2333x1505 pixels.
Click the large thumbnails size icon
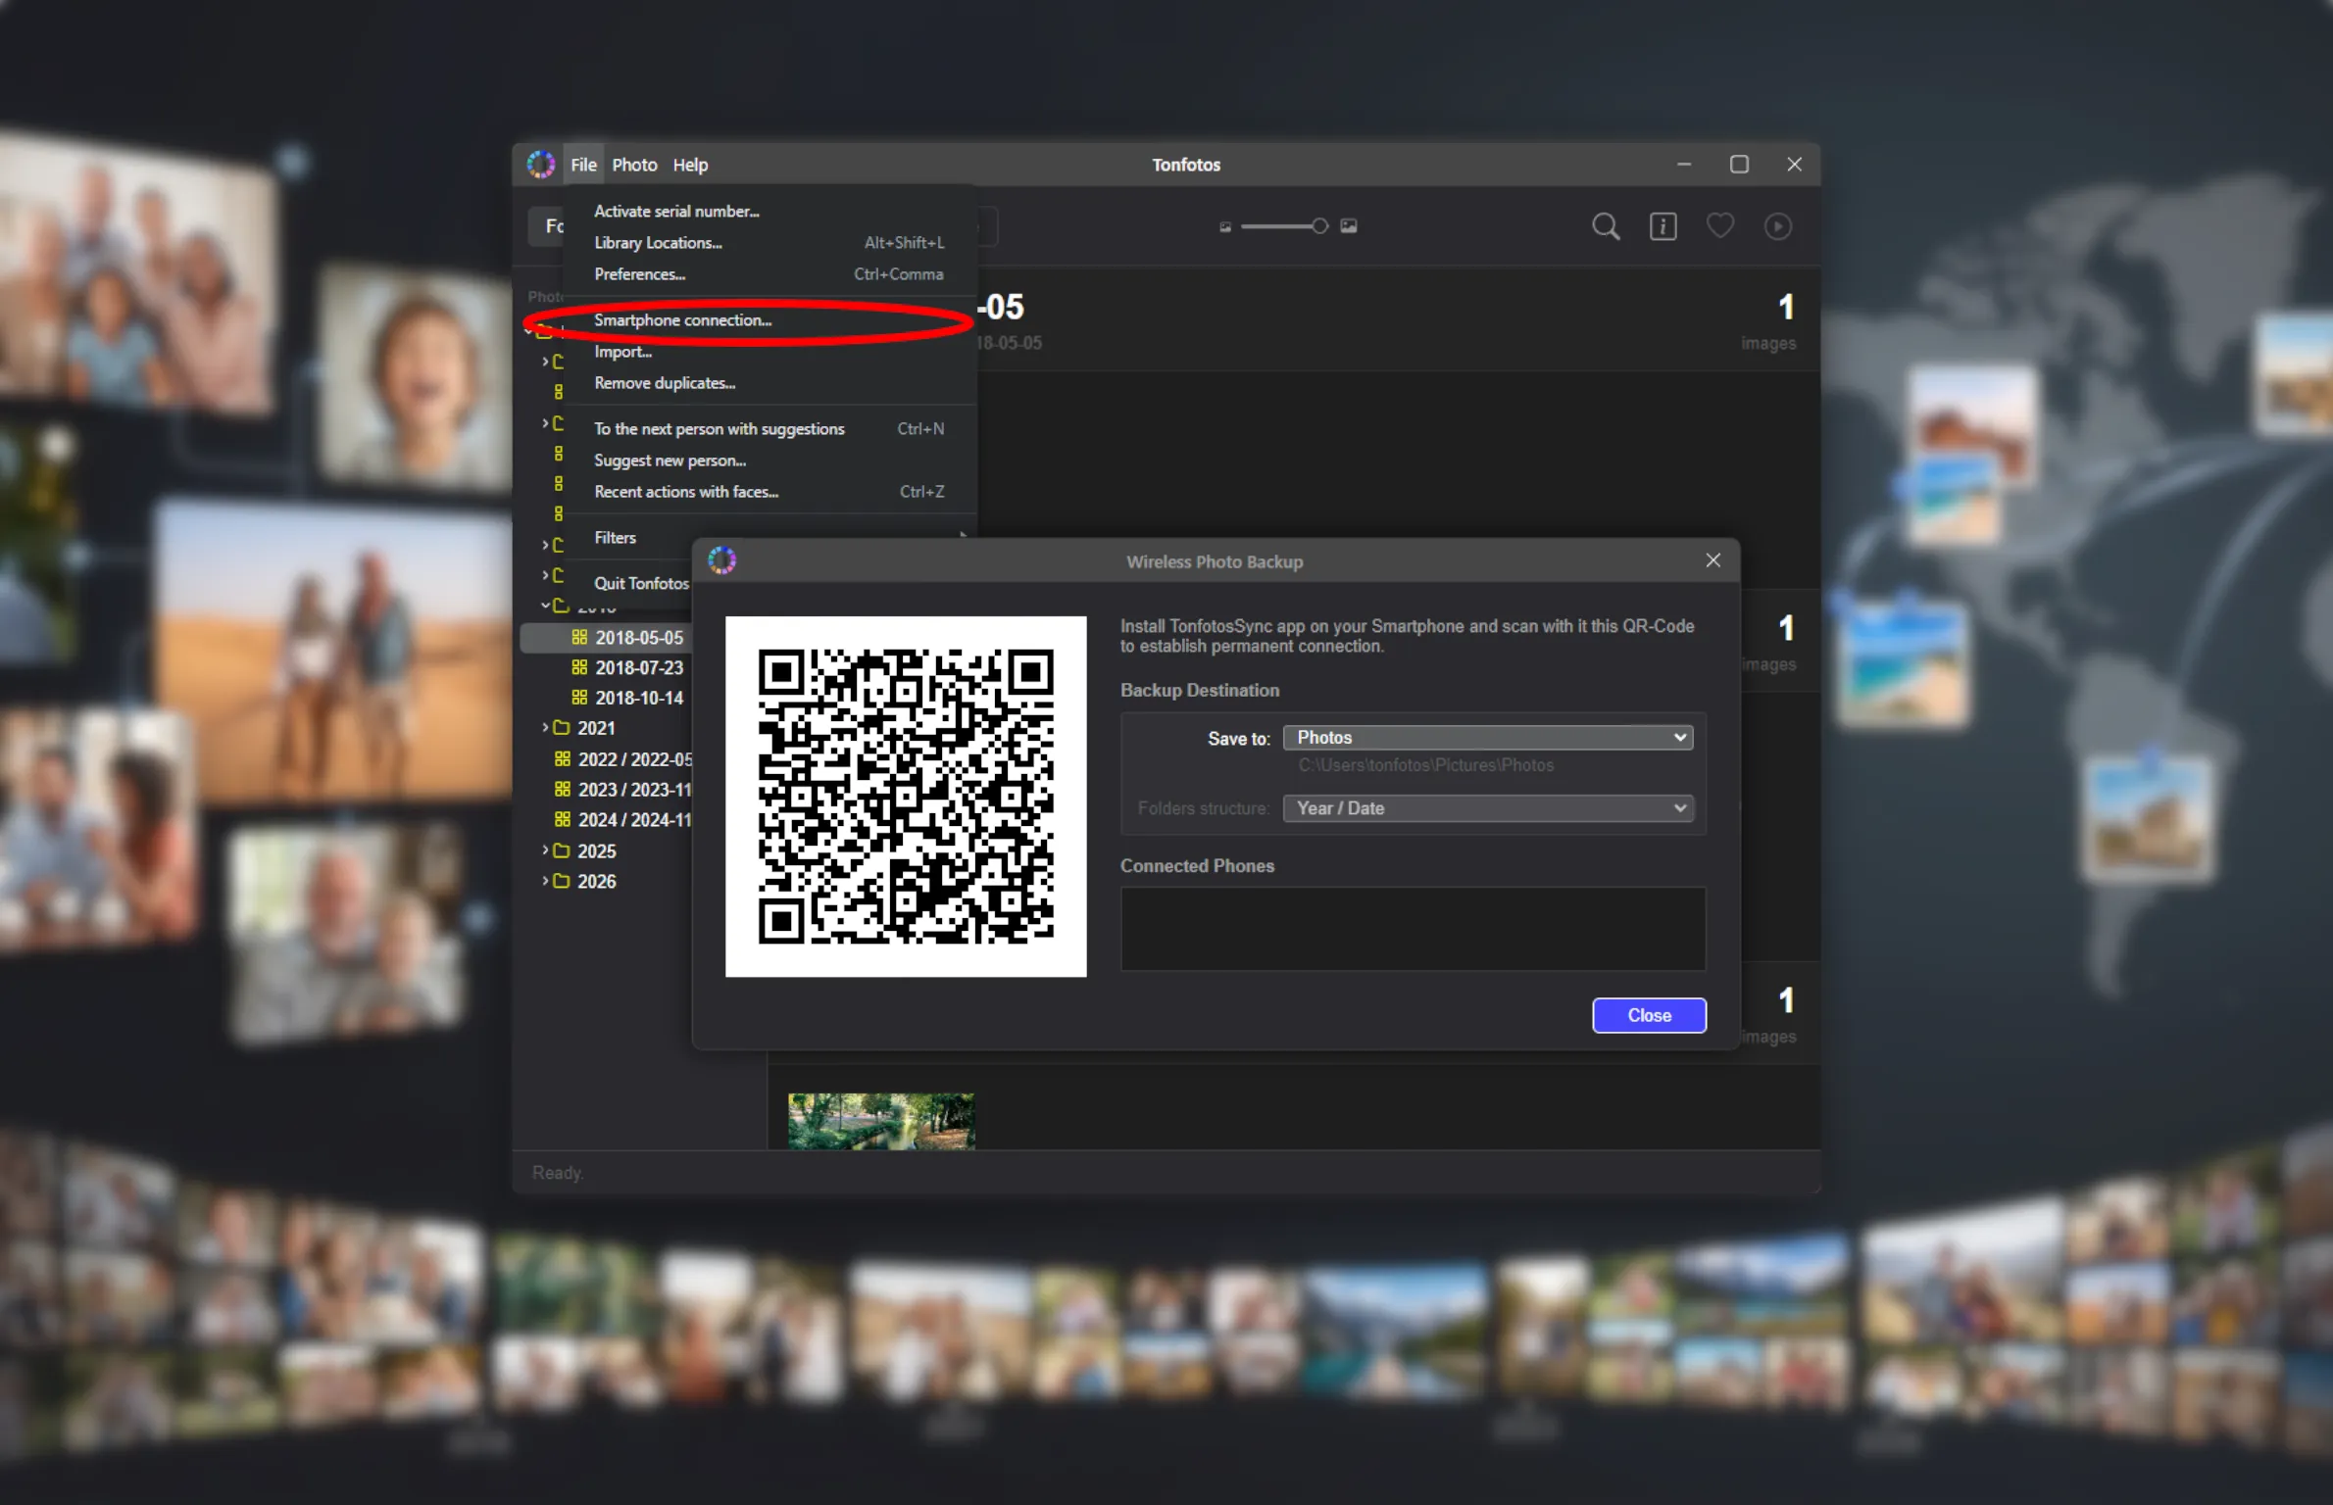[x=1349, y=225]
